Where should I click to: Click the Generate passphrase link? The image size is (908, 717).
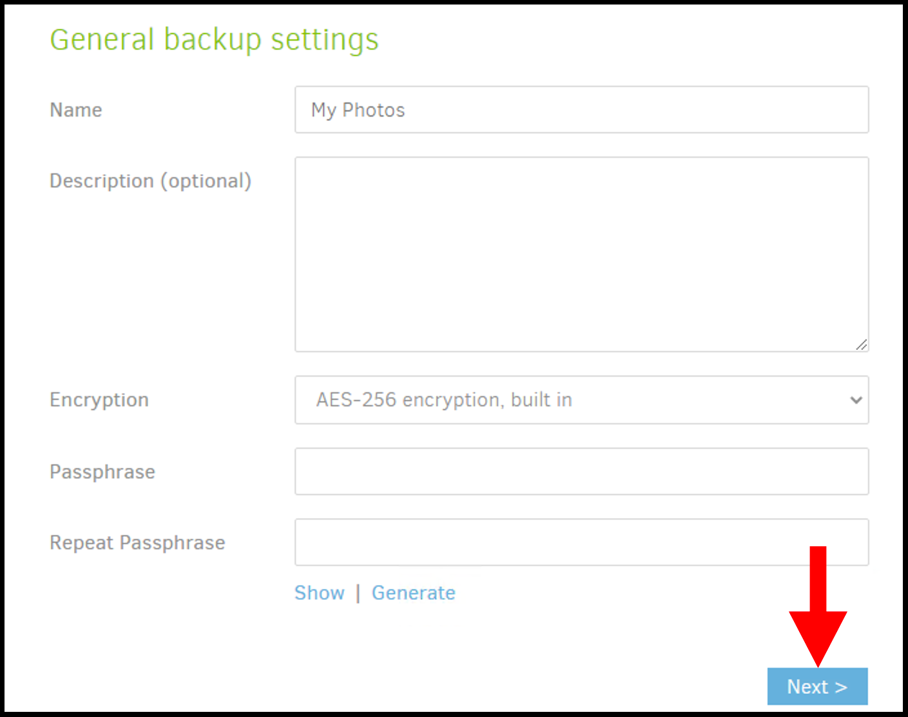click(x=413, y=592)
